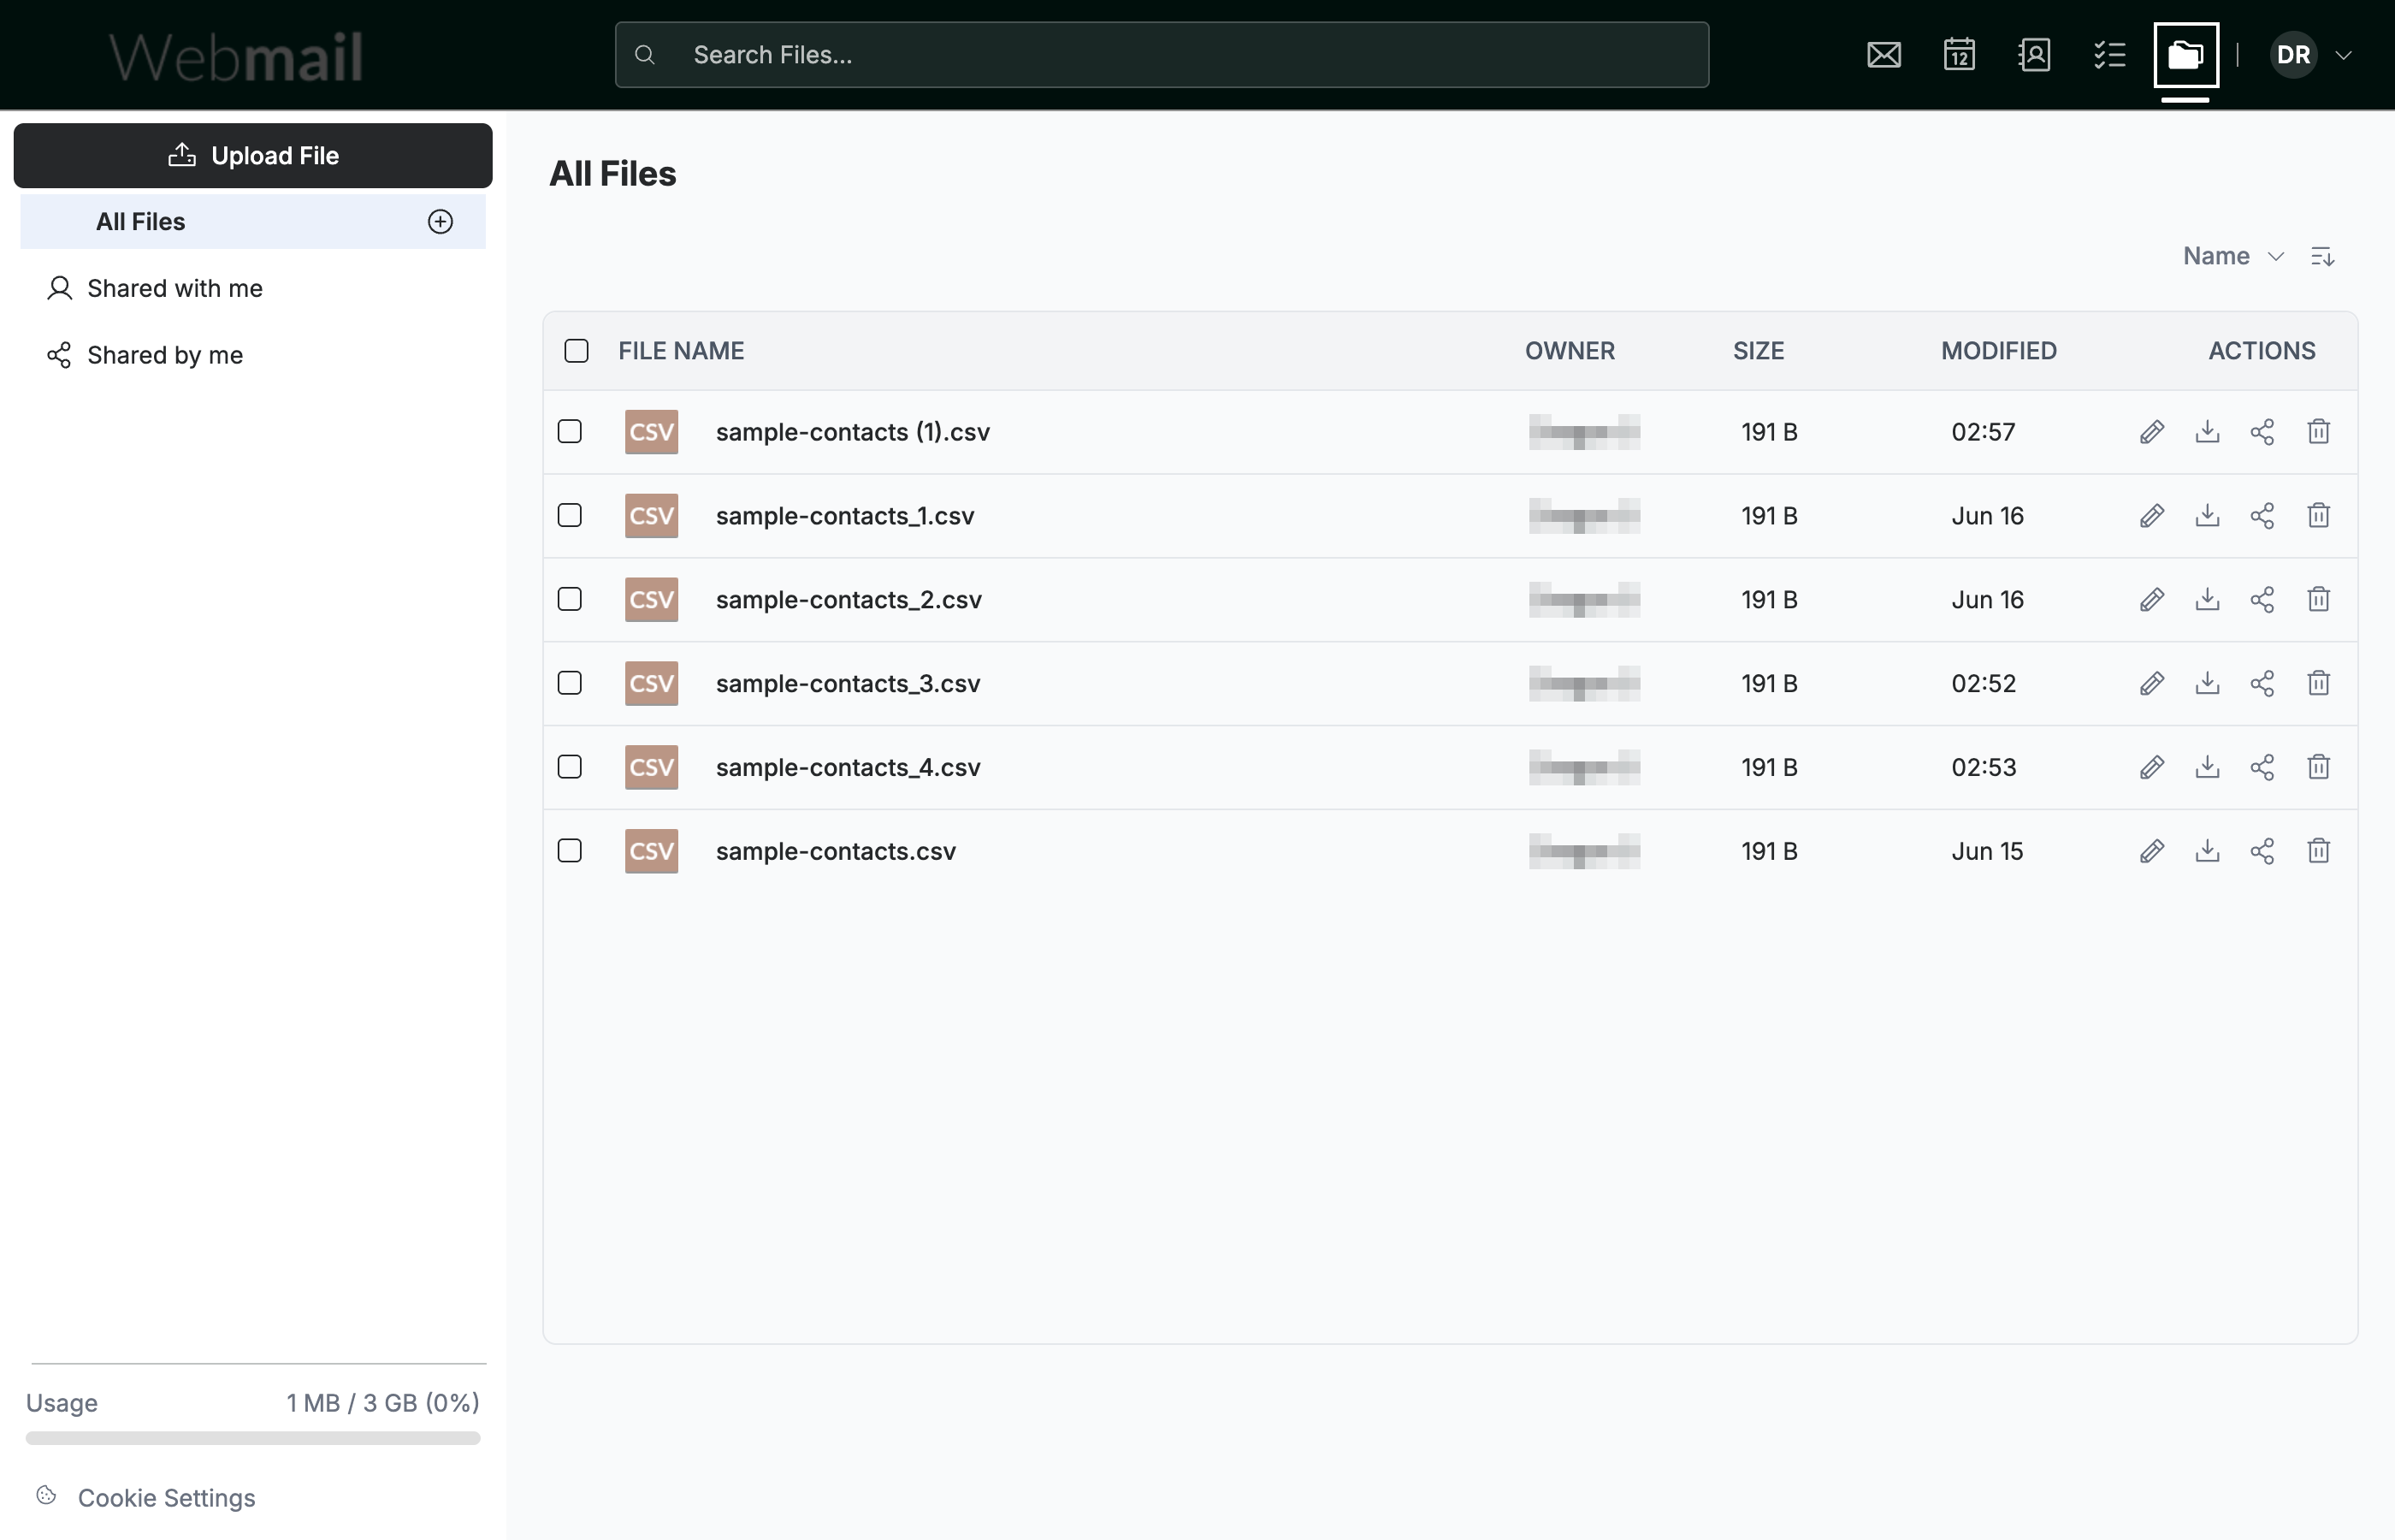Click the DR profile avatar

2293,55
